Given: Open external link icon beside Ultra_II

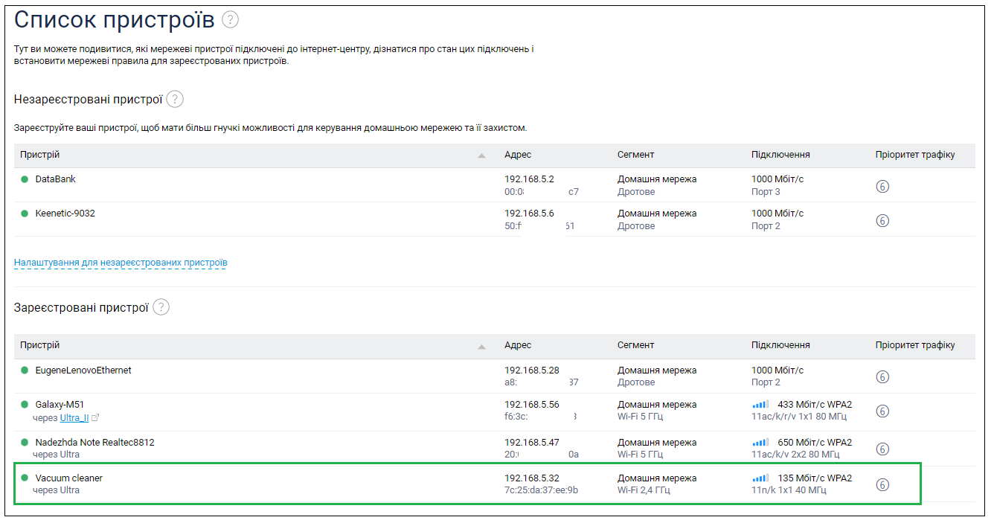Looking at the screenshot, I should pos(95,418).
